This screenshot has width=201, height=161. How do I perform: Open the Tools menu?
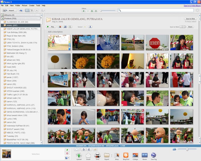tap(38, 6)
